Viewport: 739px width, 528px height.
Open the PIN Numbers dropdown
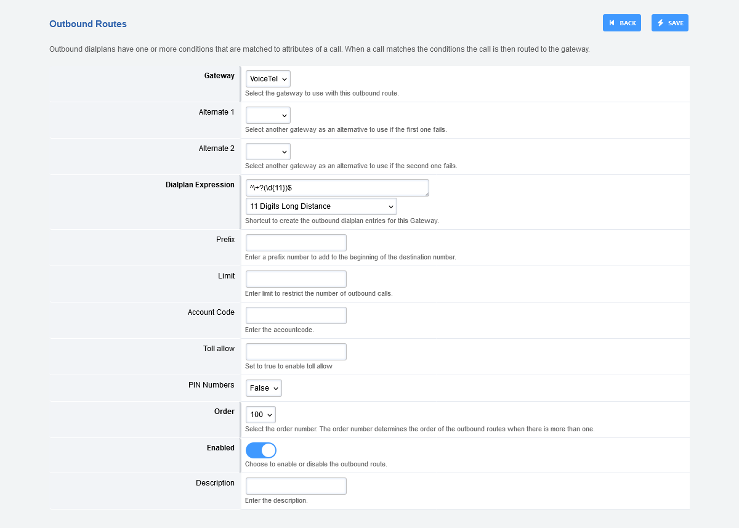[x=264, y=388]
